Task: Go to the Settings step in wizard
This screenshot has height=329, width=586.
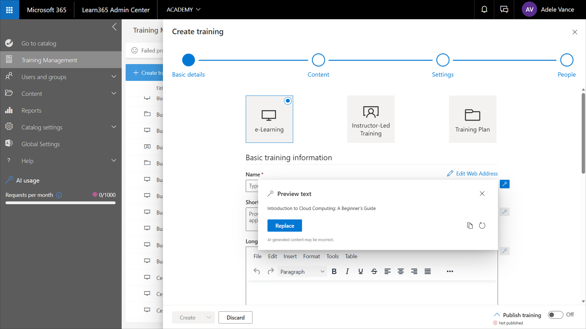Action: click(x=442, y=60)
